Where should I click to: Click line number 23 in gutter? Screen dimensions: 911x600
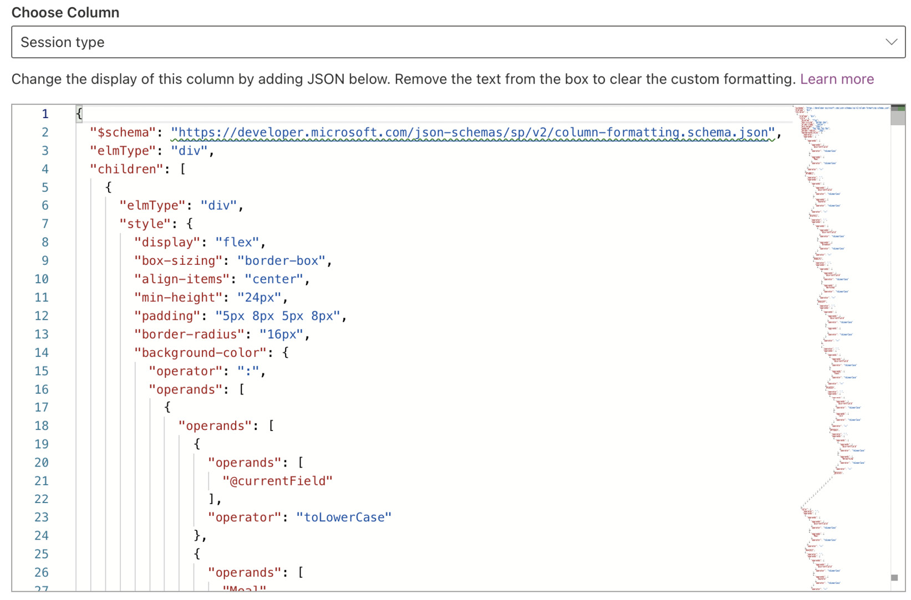pos(42,517)
